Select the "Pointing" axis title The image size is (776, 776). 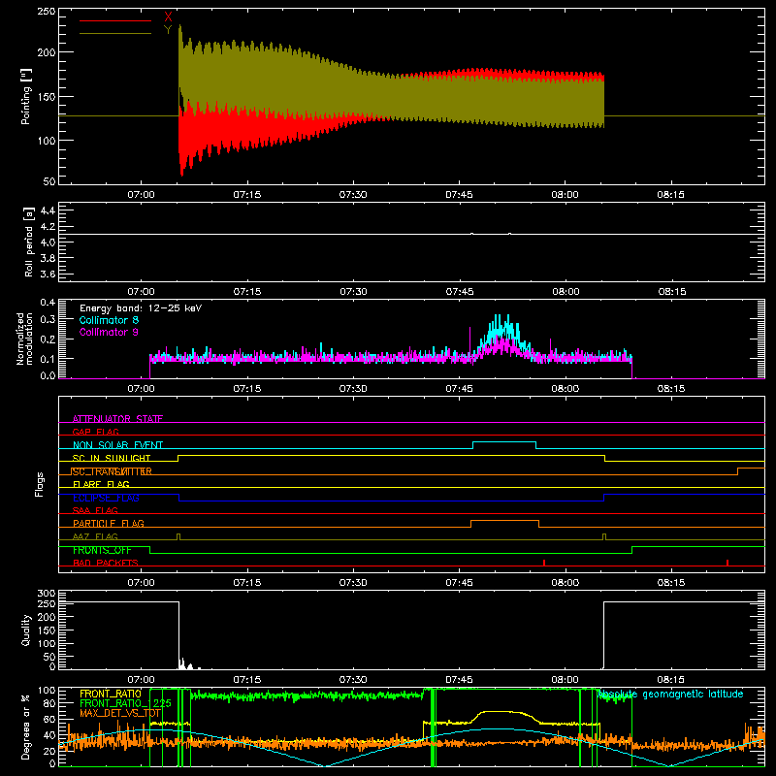26,96
